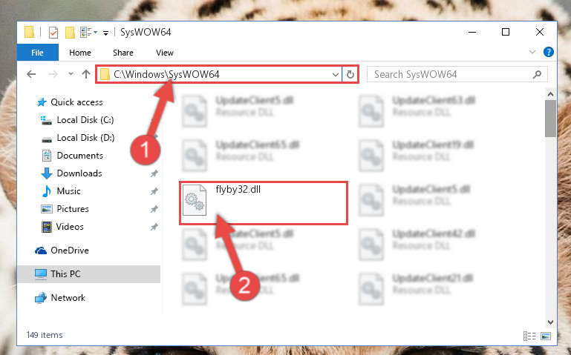
Task: Switch to the View ribbon tab
Action: [165, 53]
